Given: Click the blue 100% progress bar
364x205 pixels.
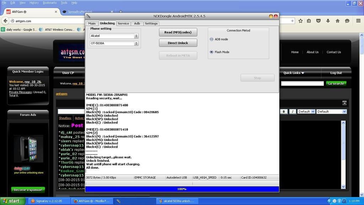Looking at the screenshot, I should pos(182,189).
